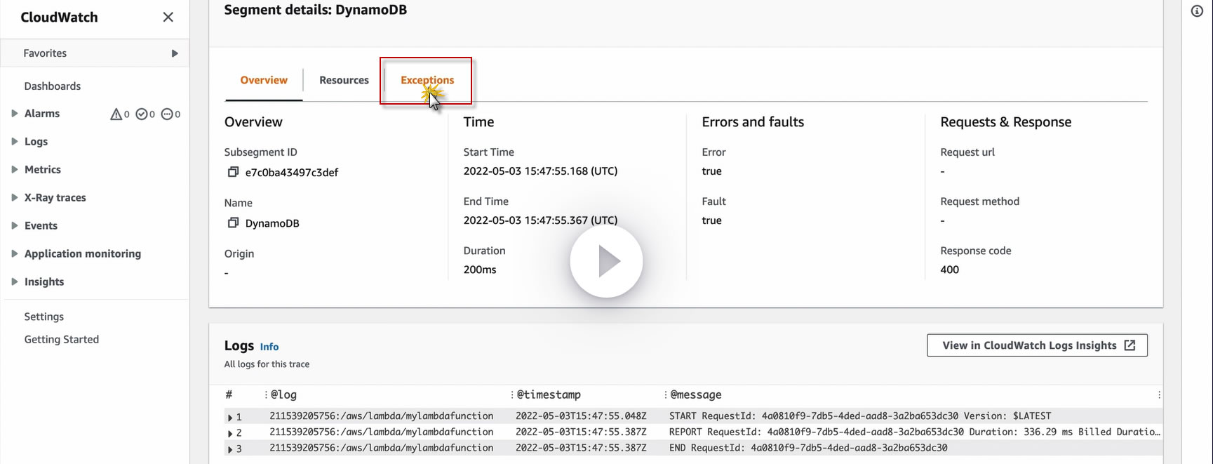The width and height of the screenshot is (1213, 464).
Task: Select timestamp 2022-05-03T15:47:55.048Z cell
Action: 581,416
